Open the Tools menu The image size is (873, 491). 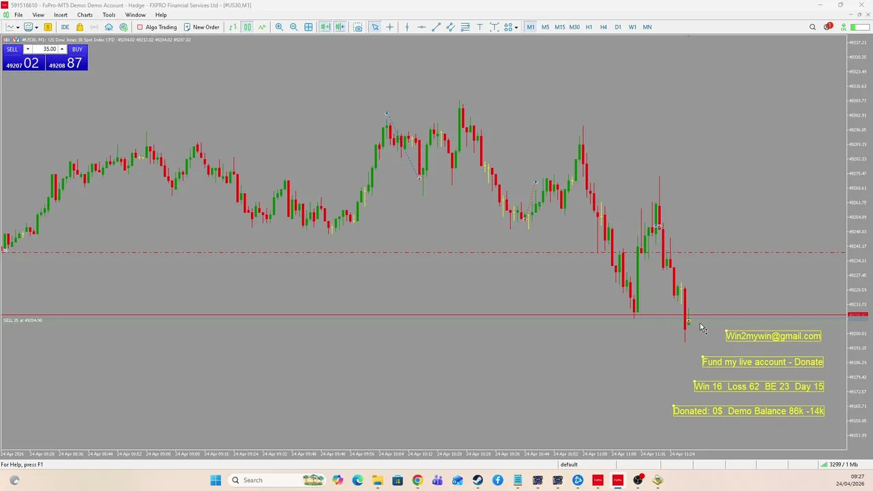(109, 15)
